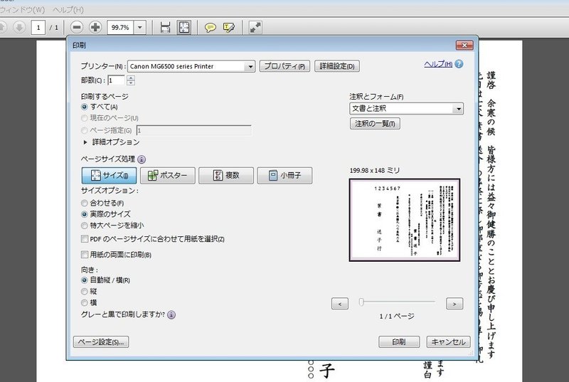The height and width of the screenshot is (382, 569).
Task: Toggle read mode fullscreen icon
Action: coord(255,27)
